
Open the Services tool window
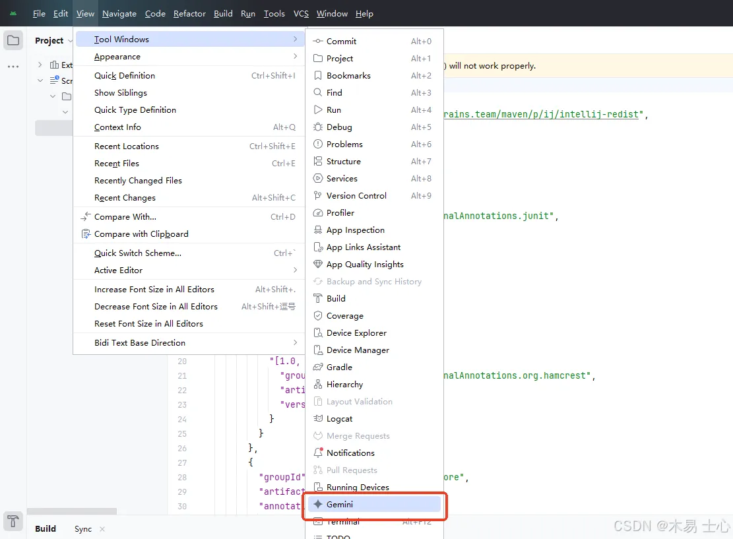click(374, 179)
